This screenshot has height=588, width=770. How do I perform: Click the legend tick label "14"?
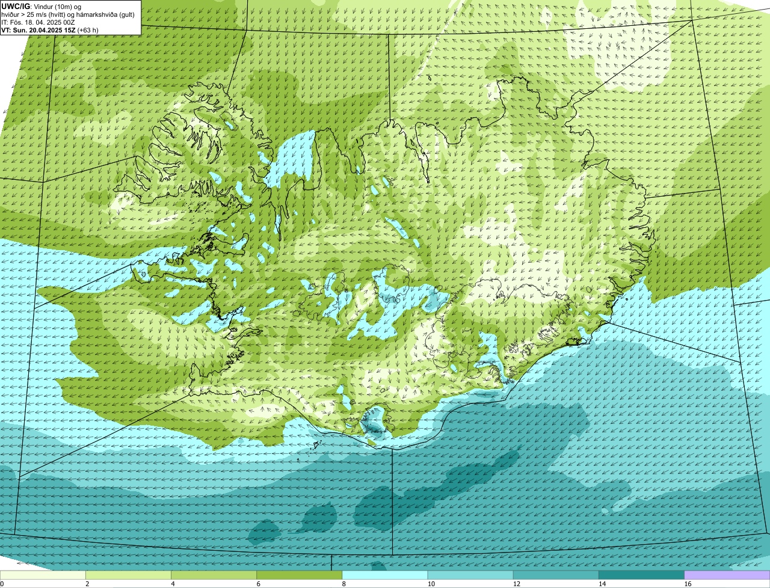pos(602,584)
